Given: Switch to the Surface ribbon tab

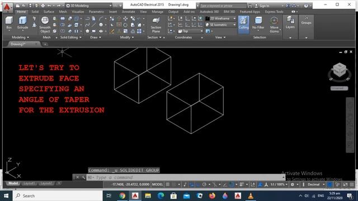Looking at the screenshot, I should point(49,12).
